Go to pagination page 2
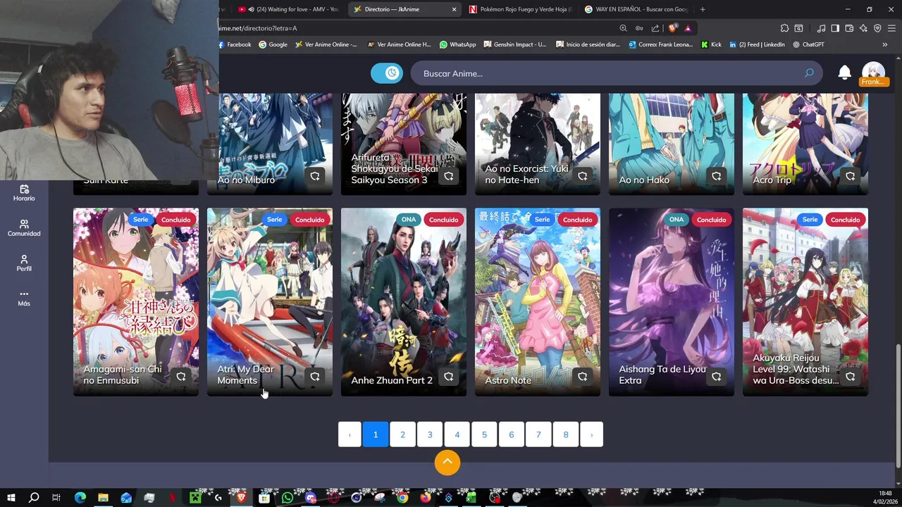Viewport: 902px width, 507px height. [402, 434]
